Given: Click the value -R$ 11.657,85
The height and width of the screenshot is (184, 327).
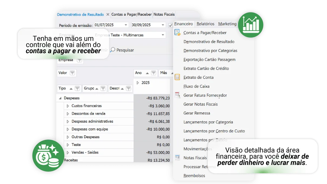Looking at the screenshot, I should (x=158, y=114).
